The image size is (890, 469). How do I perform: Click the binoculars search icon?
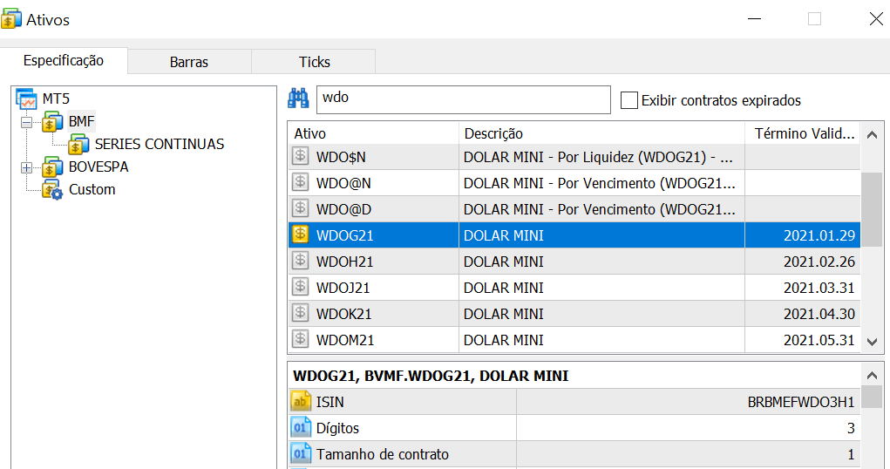298,99
